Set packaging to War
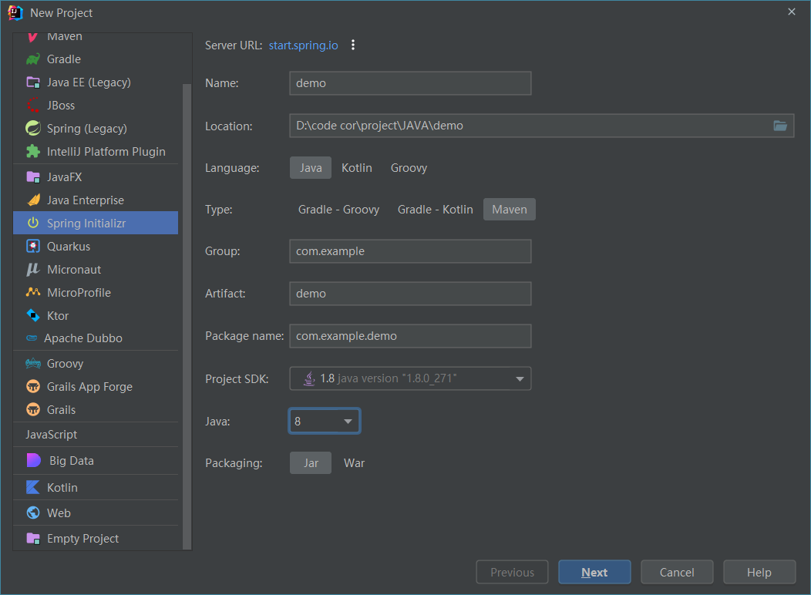The height and width of the screenshot is (595, 811). pos(355,463)
